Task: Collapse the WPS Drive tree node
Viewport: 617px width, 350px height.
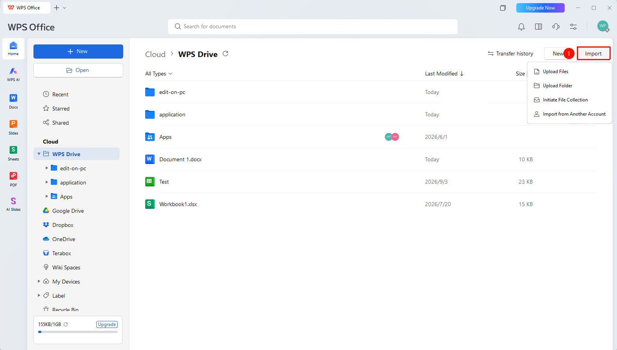Action: (x=39, y=154)
